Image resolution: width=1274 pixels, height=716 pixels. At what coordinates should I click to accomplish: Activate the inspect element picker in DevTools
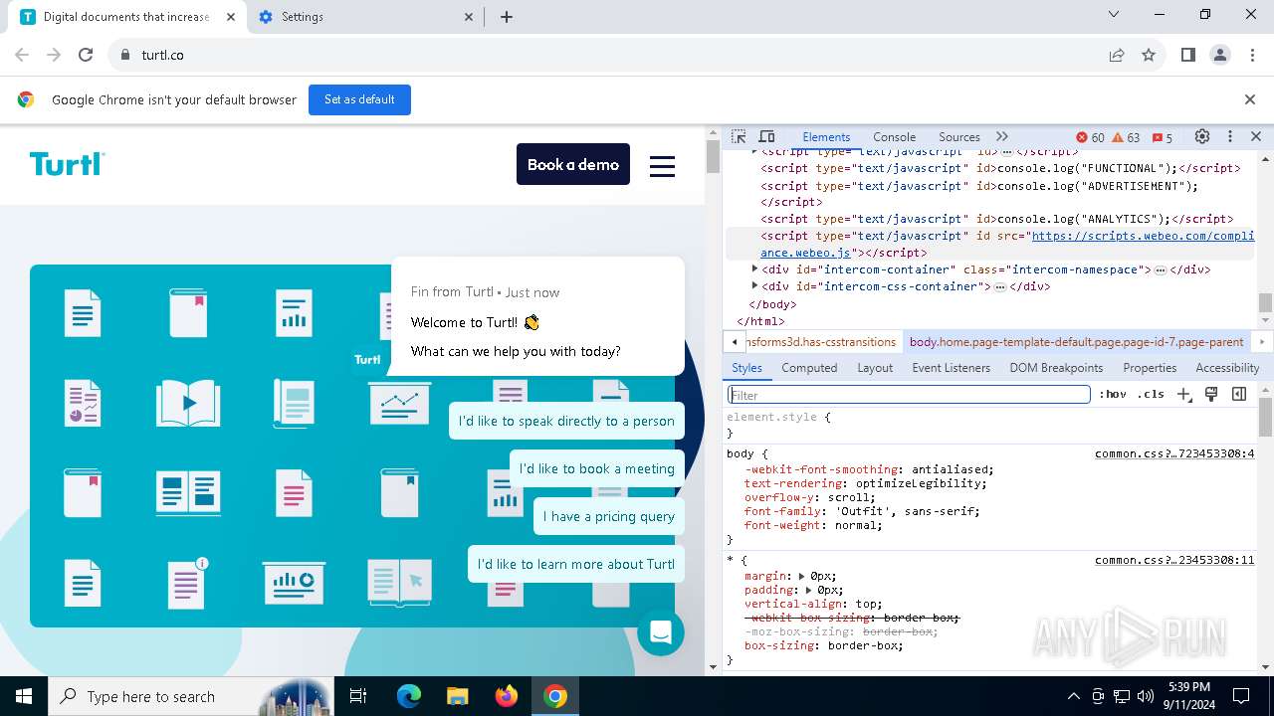739,137
